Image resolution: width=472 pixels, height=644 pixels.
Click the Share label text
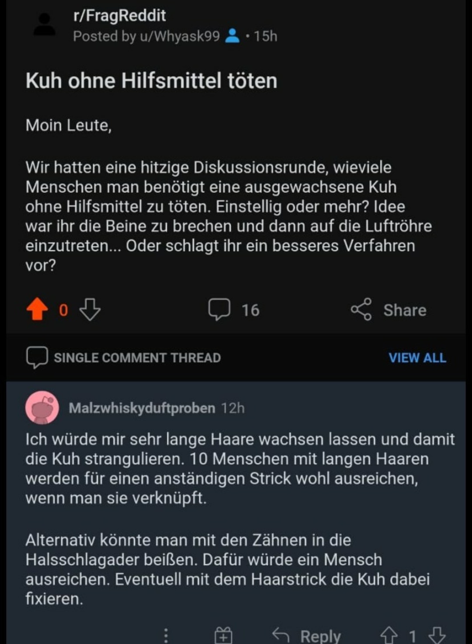(x=405, y=310)
